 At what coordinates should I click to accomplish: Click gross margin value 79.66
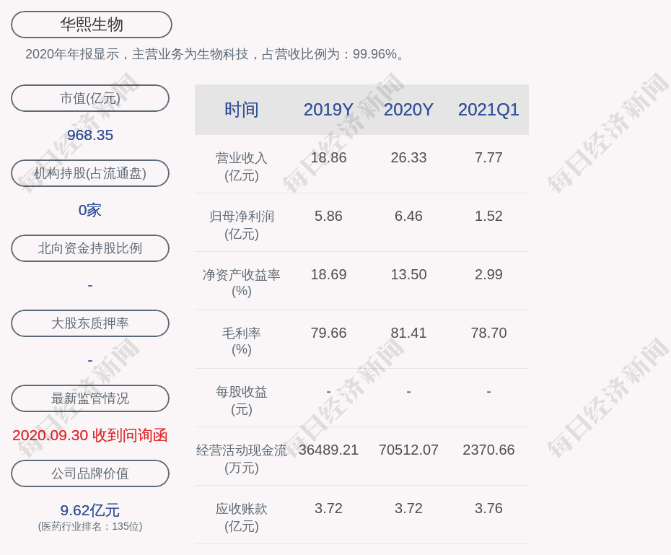click(329, 333)
